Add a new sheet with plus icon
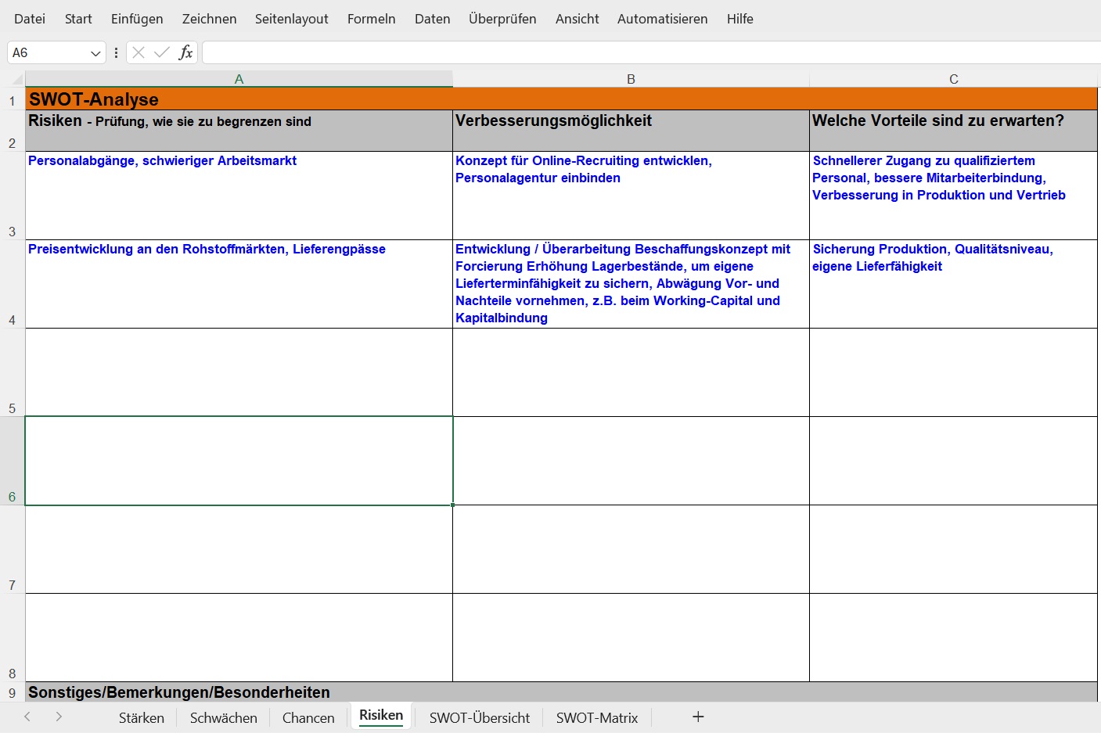This screenshot has height=733, width=1101. pyautogui.click(x=698, y=717)
